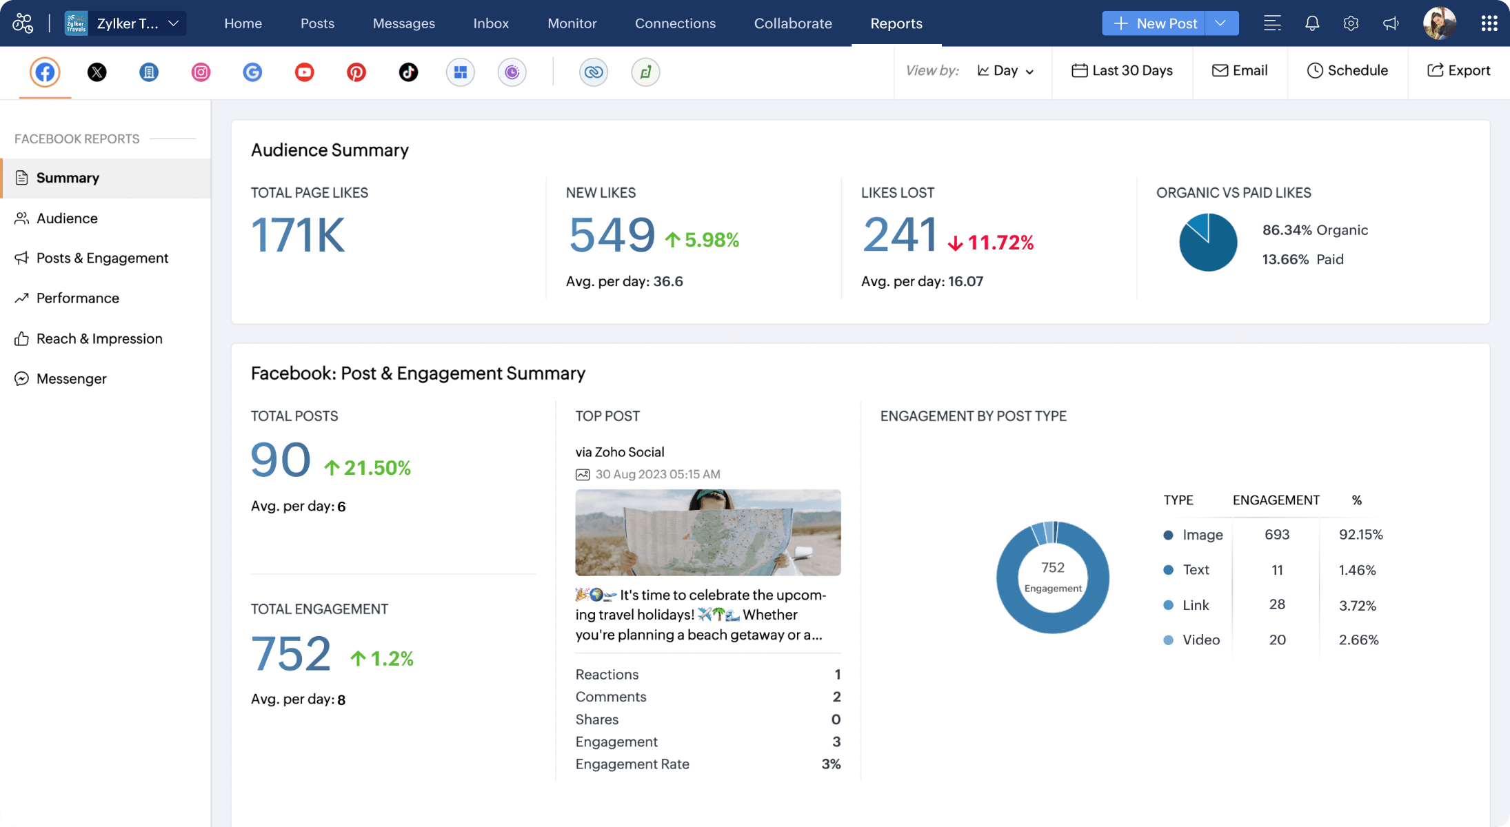The image size is (1510, 827).
Task: Open settings gear icon
Action: coord(1351,23)
